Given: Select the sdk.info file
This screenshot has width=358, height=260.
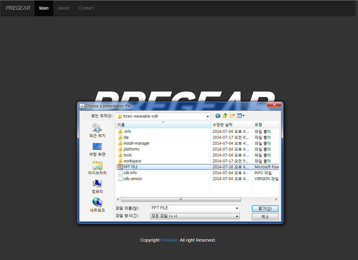Looking at the screenshot, I should [127, 173].
